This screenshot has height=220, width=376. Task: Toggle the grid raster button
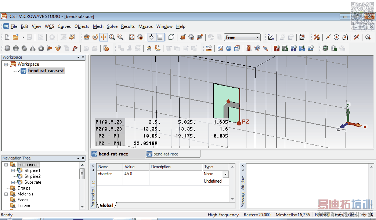160,37
